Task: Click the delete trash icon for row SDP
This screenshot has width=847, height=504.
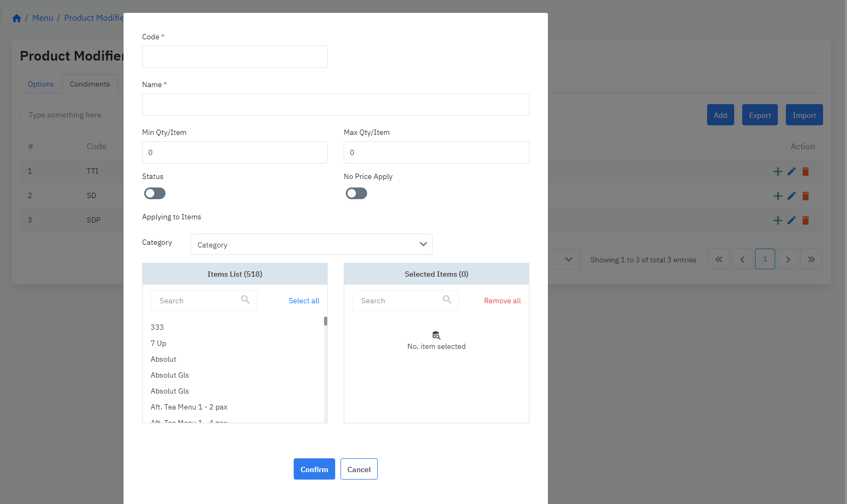Action: tap(805, 220)
